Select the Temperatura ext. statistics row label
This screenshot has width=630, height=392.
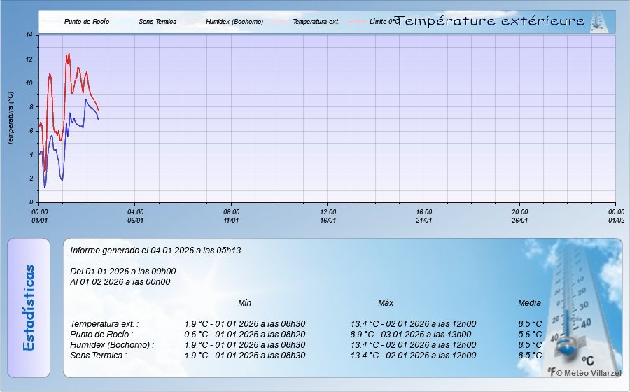[104, 324]
